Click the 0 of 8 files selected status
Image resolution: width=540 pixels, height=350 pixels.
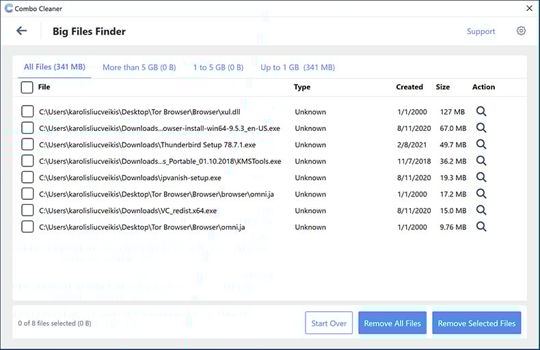click(x=55, y=323)
